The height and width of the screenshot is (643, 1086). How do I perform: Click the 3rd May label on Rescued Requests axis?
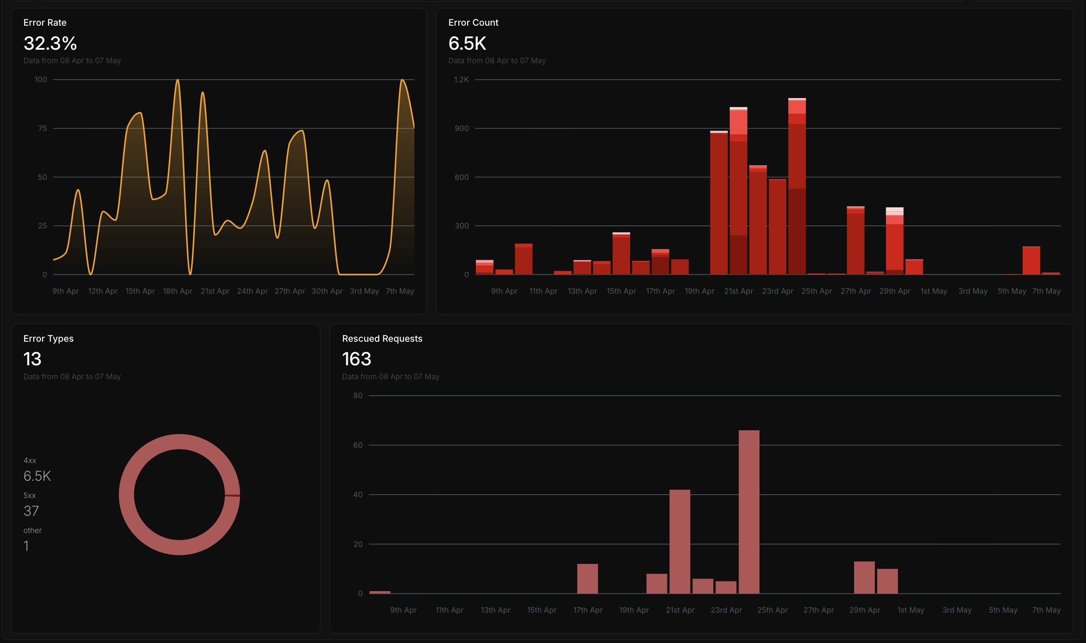957,610
